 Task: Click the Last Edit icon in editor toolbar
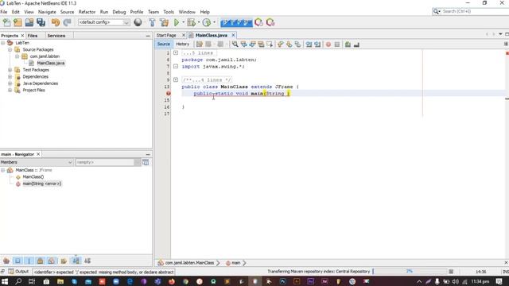tap(200, 44)
